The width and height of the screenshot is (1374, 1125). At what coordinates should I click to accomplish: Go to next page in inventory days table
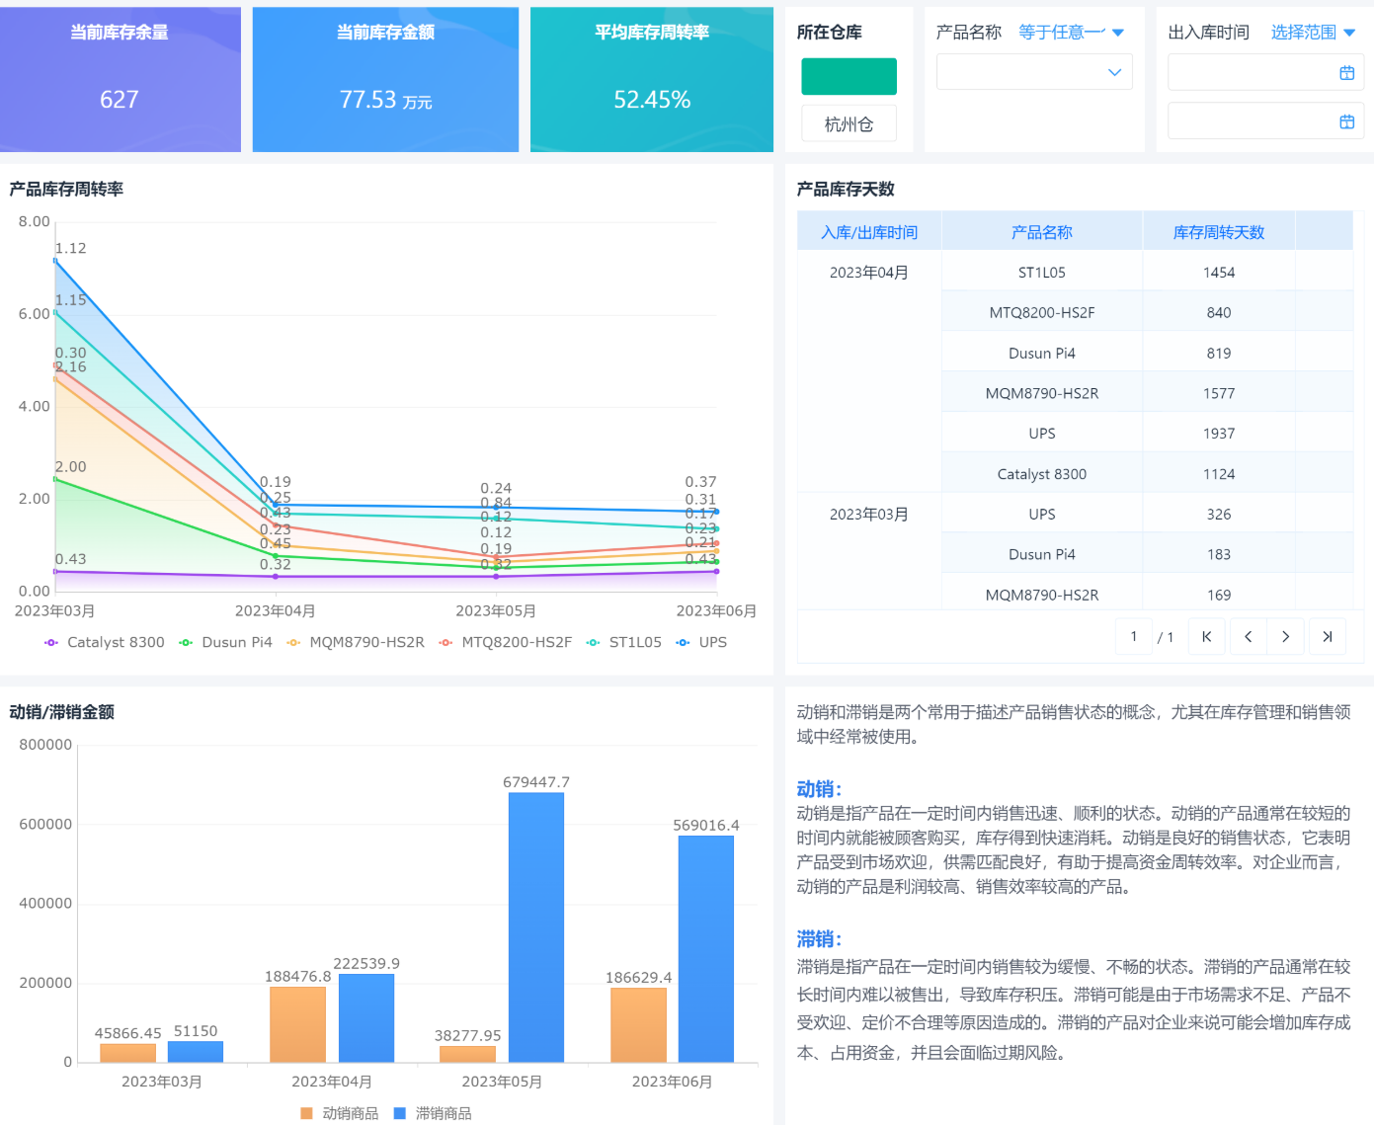point(1286,636)
